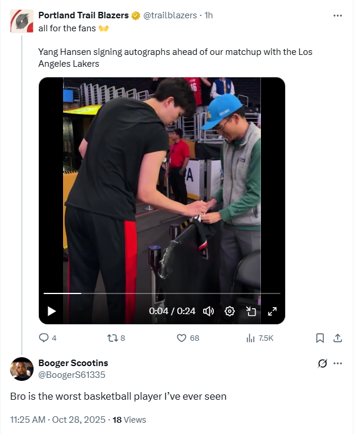The height and width of the screenshot is (434, 354).
Task: Play the video
Action: [x=51, y=311]
